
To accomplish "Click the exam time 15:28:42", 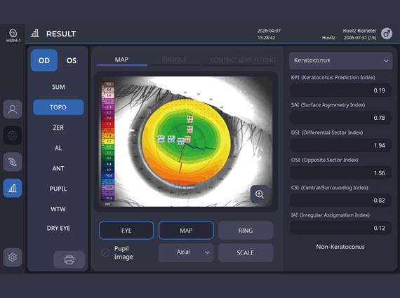I will point(267,38).
